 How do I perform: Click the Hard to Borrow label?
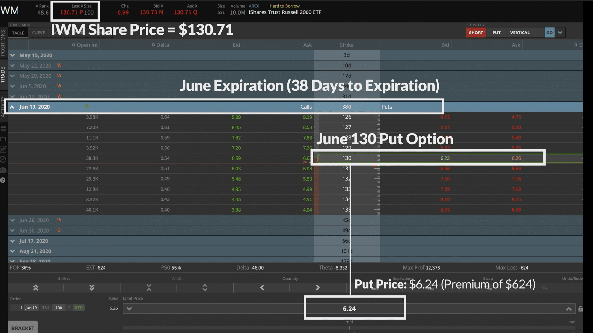point(284,6)
